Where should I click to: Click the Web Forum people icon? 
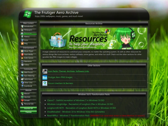22,72
